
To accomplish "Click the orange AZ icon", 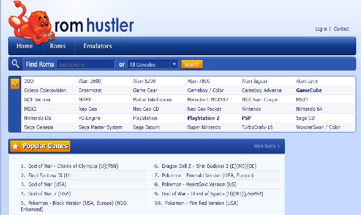I will pos(15,84).
